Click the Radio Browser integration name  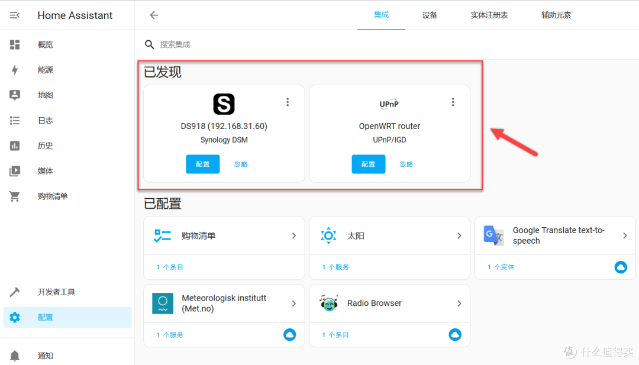[374, 303]
